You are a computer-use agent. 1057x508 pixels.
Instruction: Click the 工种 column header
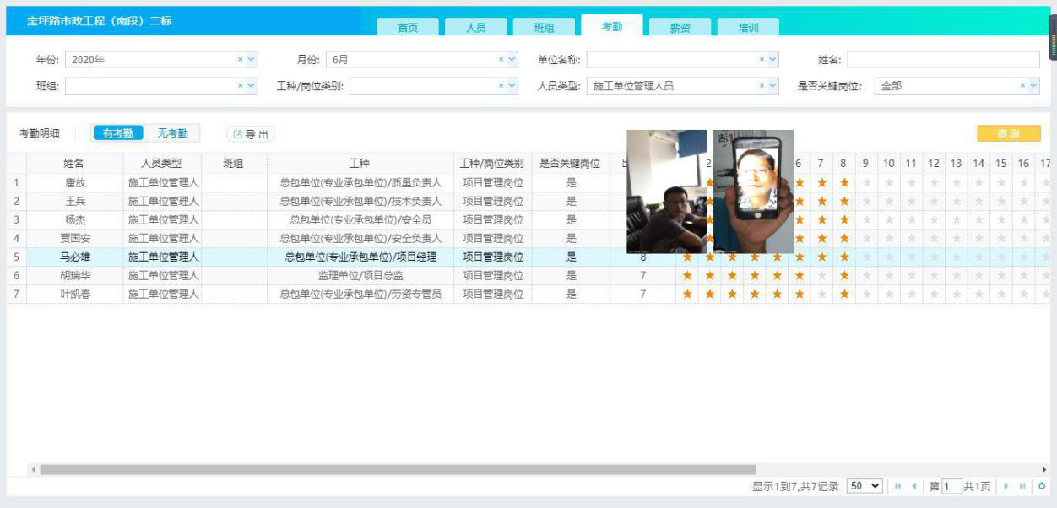(360, 163)
